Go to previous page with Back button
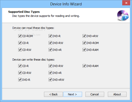This screenshot has height=102, width=132. 53,94
